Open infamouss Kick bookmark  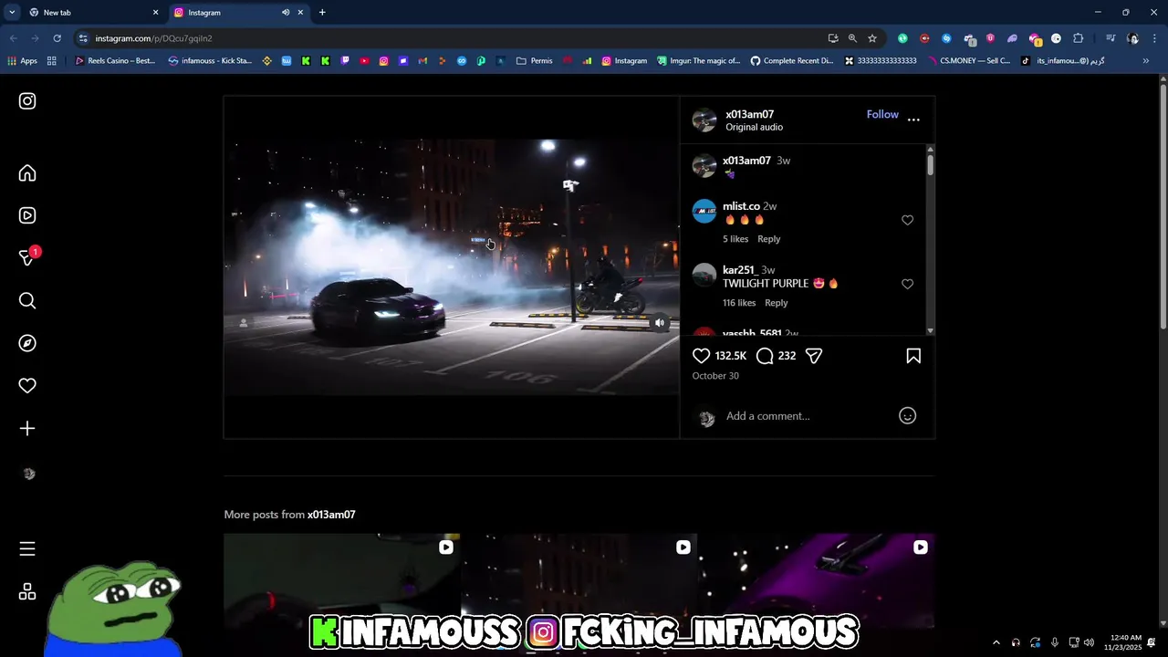click(210, 61)
